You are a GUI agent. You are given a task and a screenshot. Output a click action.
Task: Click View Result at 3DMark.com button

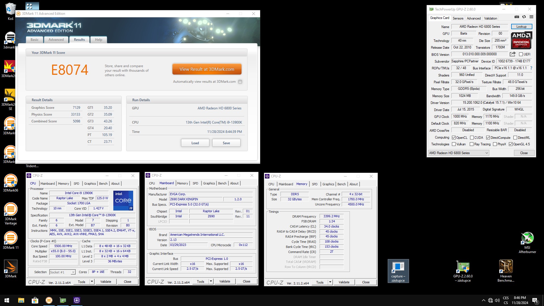pos(207,69)
